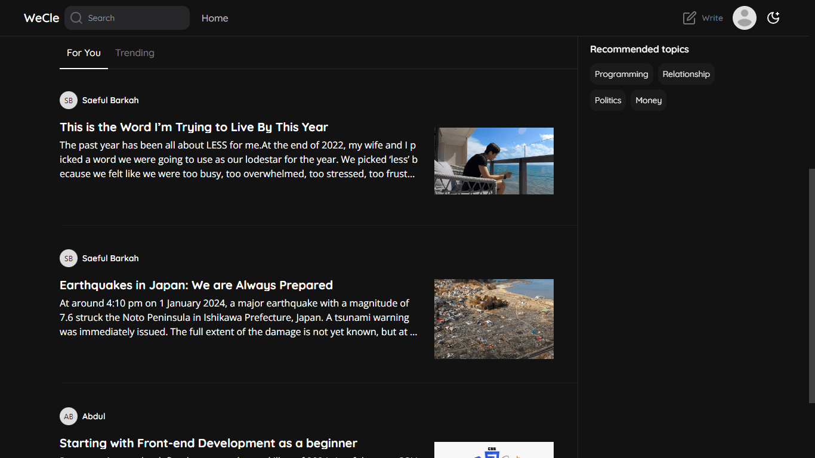
Task: Click the magnifying glass search icon
Action: pos(76,18)
